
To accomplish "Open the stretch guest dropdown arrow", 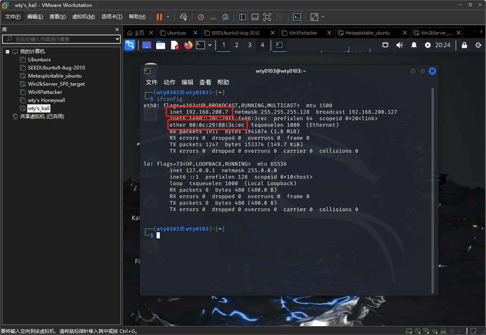I will click(323, 17).
